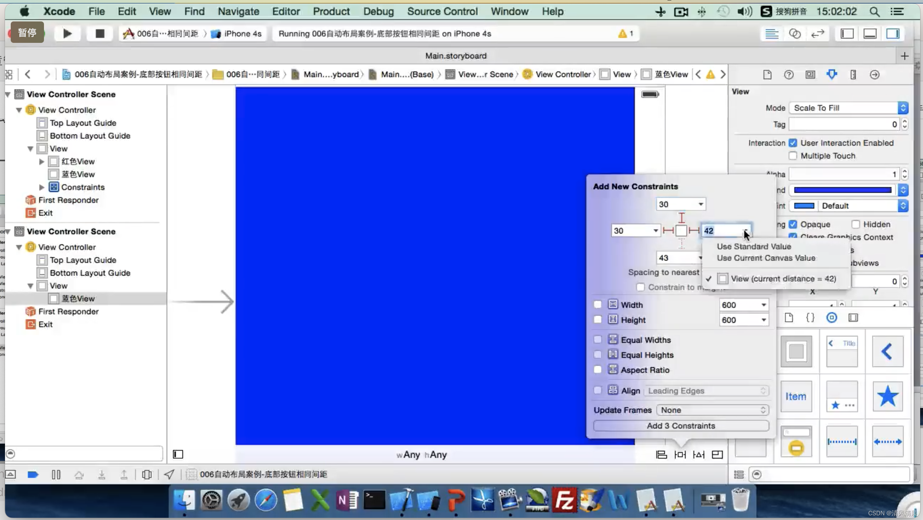Viewport: 923px width, 520px height.
Task: Click the Background color swatch
Action: 843,190
